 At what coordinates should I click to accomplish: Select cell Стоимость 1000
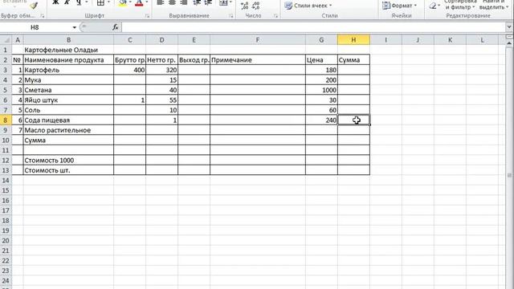click(68, 161)
